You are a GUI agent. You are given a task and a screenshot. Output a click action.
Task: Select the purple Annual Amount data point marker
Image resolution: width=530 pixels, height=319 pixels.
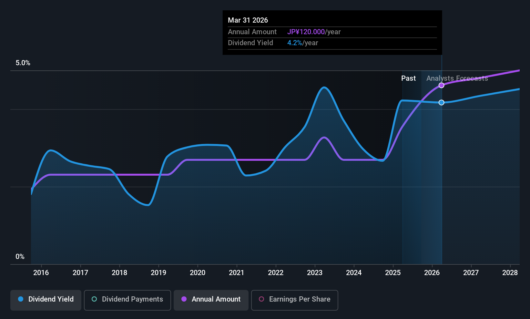441,85
